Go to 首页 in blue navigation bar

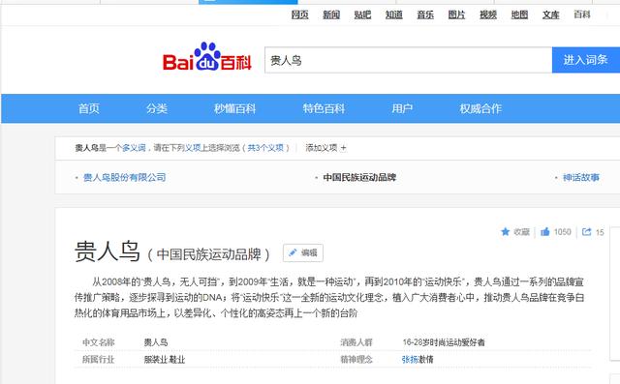89,108
